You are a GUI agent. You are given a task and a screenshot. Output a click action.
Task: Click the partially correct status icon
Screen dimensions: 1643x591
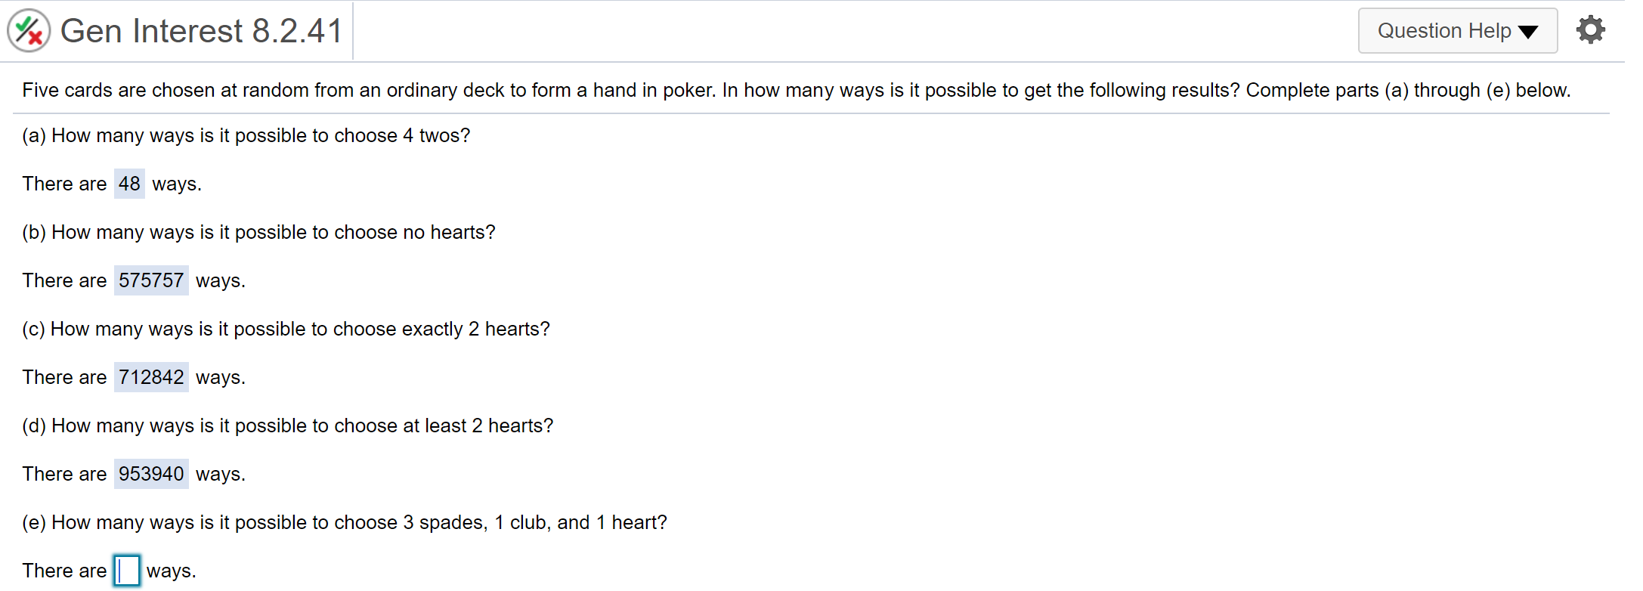tap(29, 31)
